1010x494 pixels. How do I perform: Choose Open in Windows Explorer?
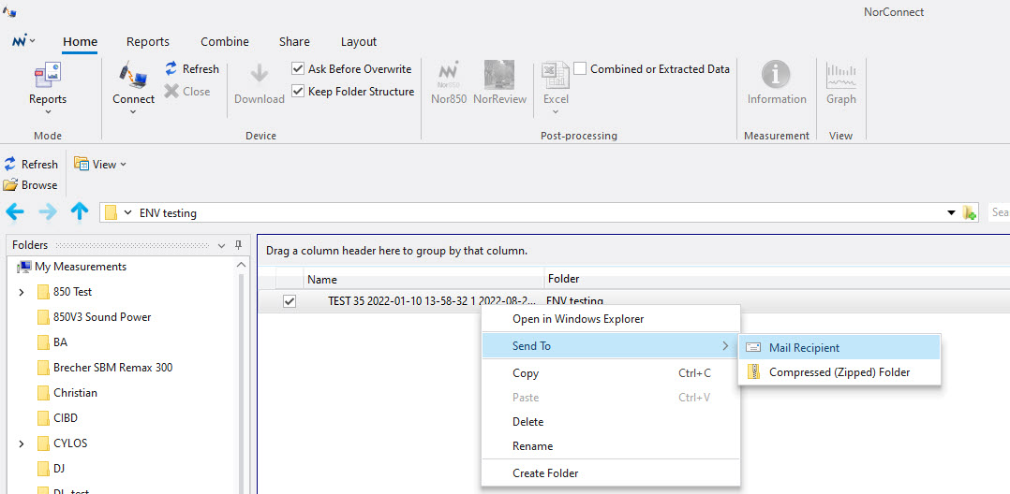coord(611,319)
